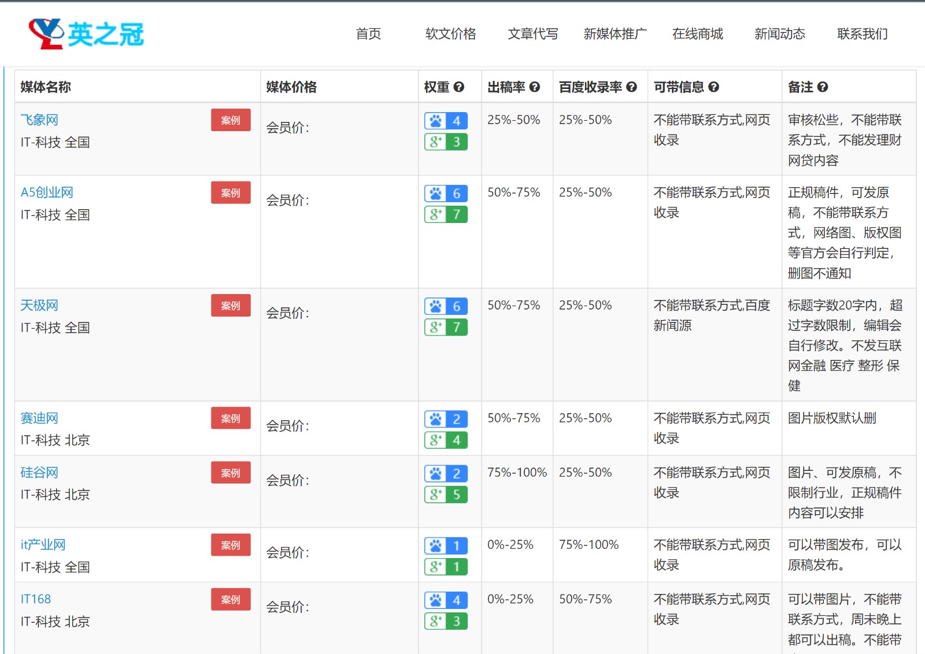View the 案例 button for 飞象网
This screenshot has width=925, height=654.
231,120
